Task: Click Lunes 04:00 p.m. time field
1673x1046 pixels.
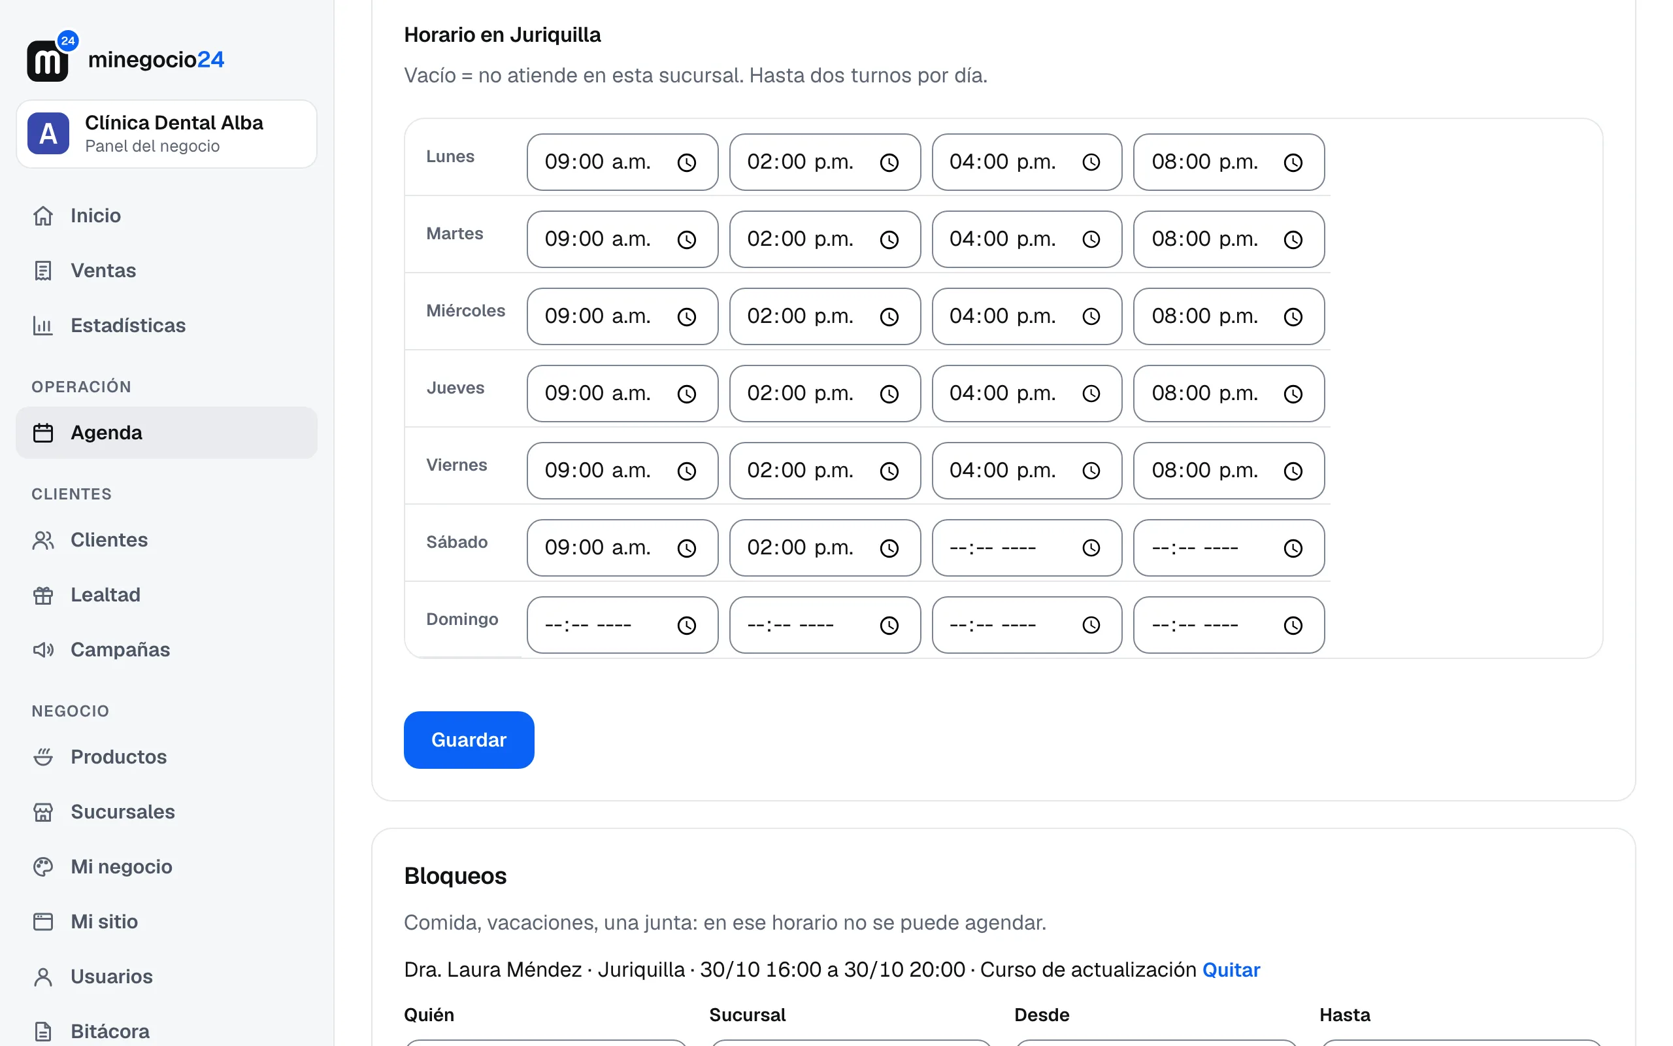Action: coord(1027,162)
